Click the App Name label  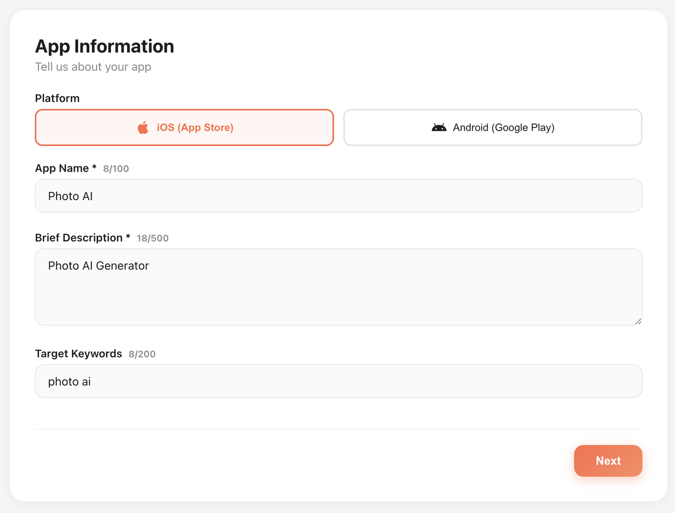(62, 168)
